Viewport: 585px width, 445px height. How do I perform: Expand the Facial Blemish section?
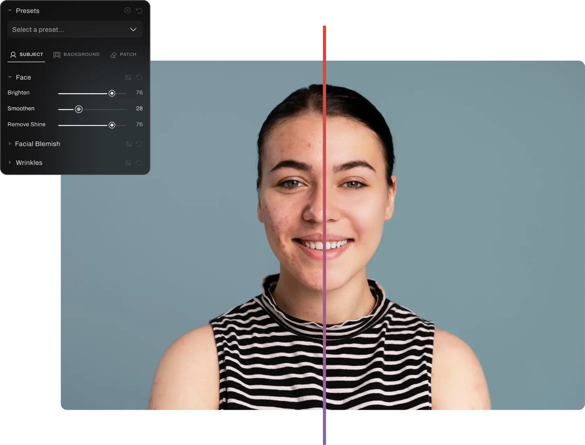tap(10, 144)
